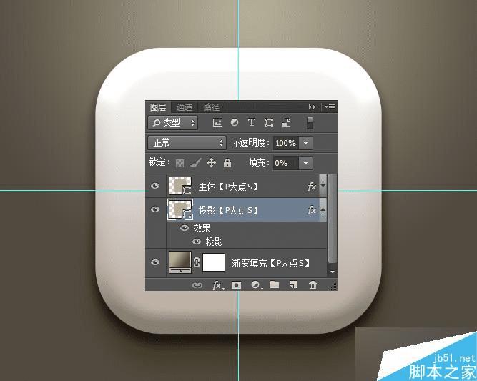Filter layers by smart object icon
This screenshot has height=381, width=477.
point(286,123)
